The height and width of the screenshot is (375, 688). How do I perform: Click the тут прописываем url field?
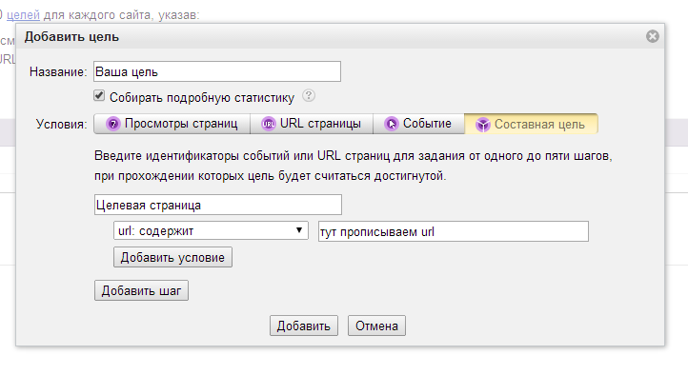coord(454,231)
